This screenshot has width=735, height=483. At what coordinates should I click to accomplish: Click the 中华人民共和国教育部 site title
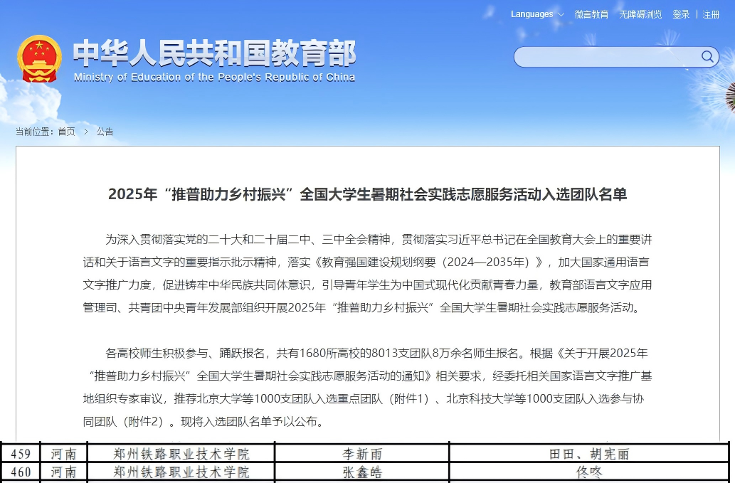[x=214, y=53]
